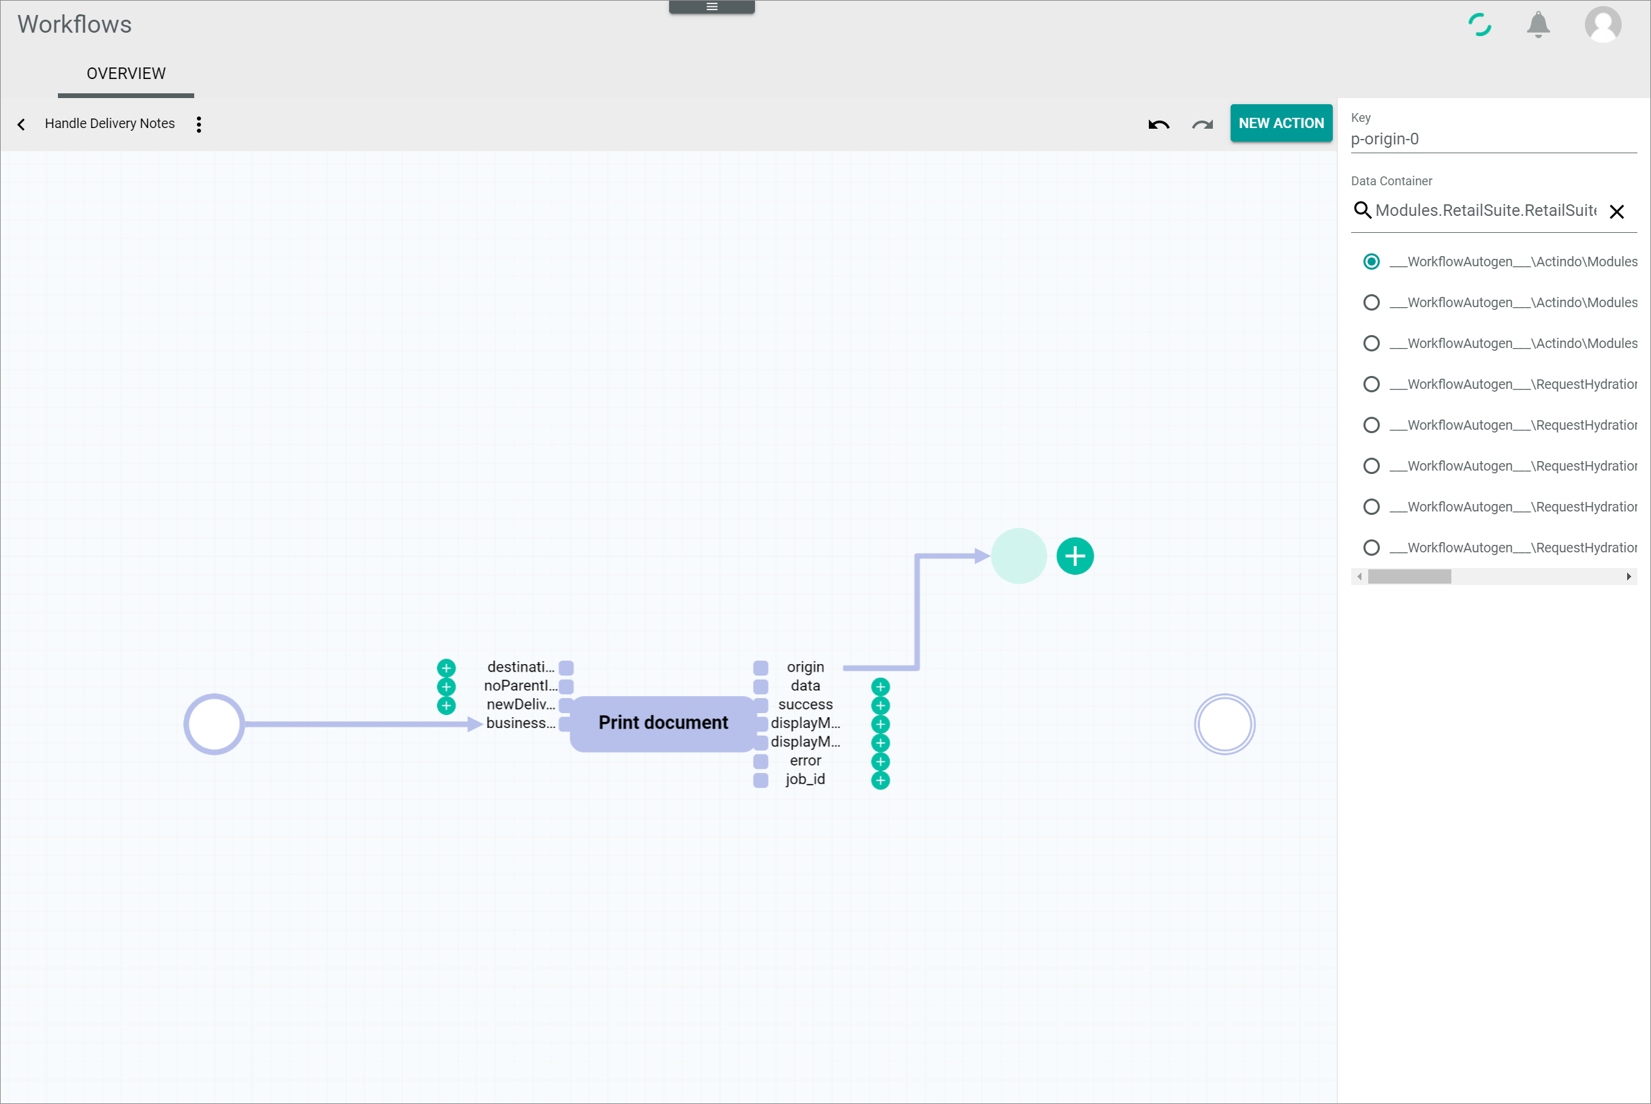The image size is (1651, 1104).
Task: Click the Print document action node
Action: (x=663, y=723)
